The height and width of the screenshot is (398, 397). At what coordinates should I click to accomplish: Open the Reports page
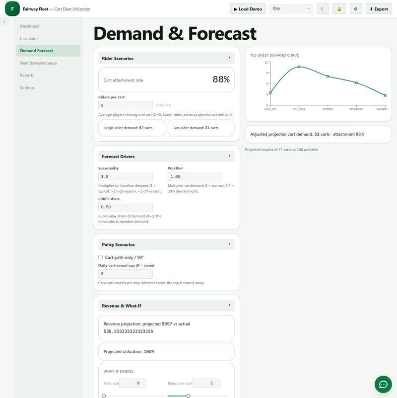(x=48, y=75)
